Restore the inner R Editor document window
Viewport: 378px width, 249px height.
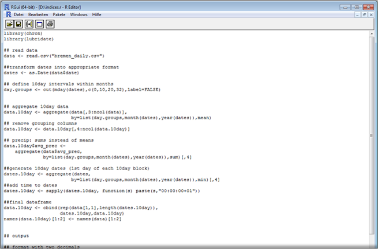pyautogui.click(x=364, y=15)
